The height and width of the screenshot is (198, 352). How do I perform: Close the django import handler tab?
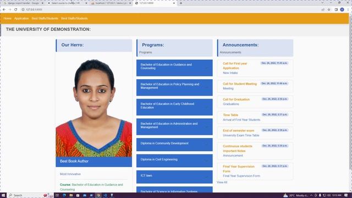[x=42, y=3]
